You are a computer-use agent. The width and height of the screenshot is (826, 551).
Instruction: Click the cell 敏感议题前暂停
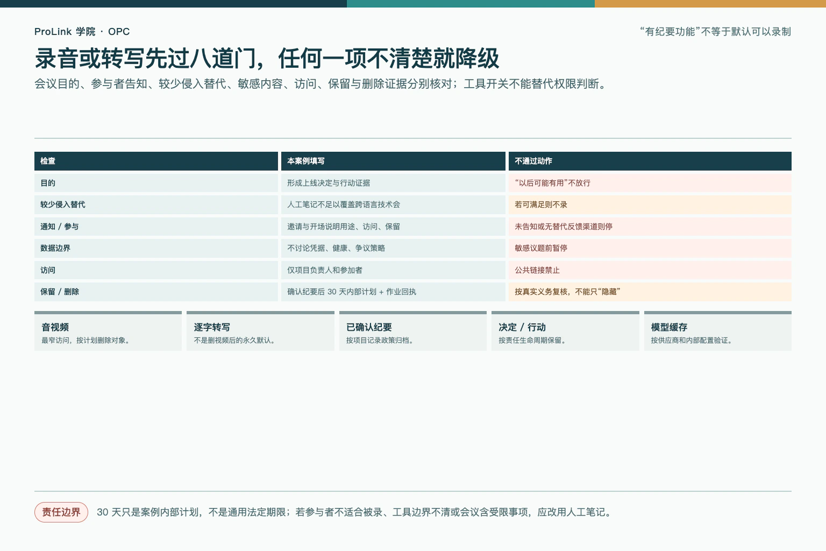(x=650, y=248)
